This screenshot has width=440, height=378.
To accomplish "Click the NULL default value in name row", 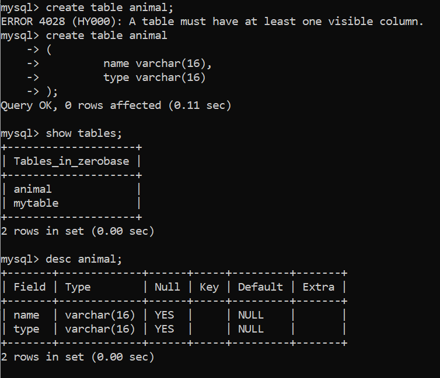I will tap(250, 315).
